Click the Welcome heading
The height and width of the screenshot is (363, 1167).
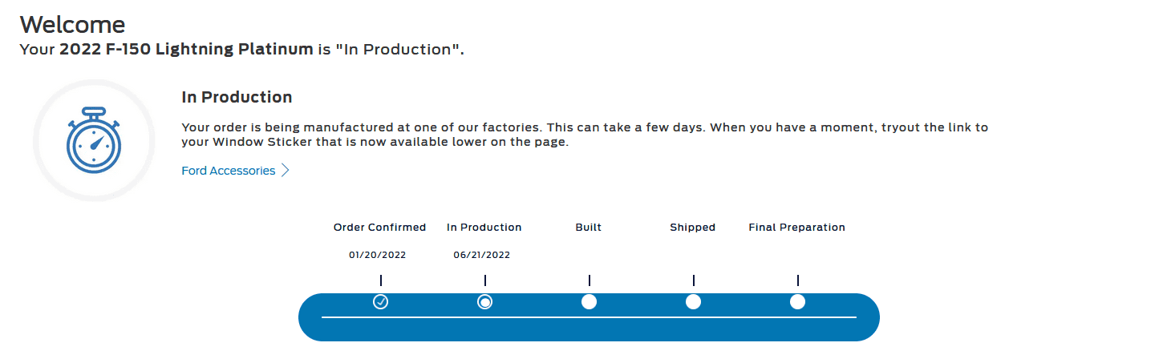[72, 24]
